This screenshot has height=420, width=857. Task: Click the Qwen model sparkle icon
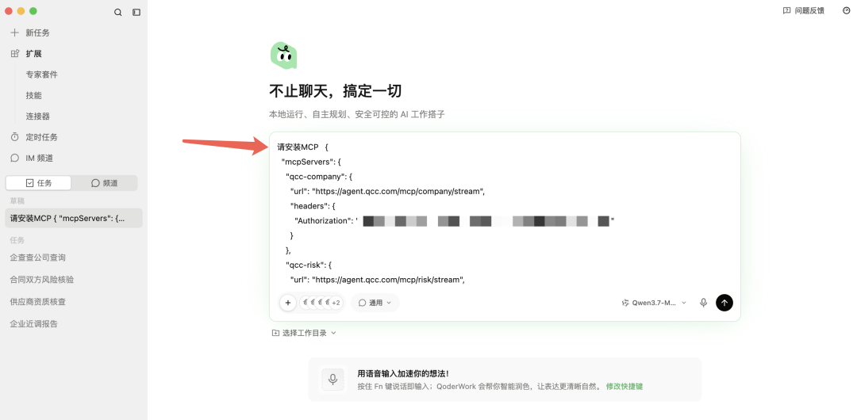click(x=625, y=303)
